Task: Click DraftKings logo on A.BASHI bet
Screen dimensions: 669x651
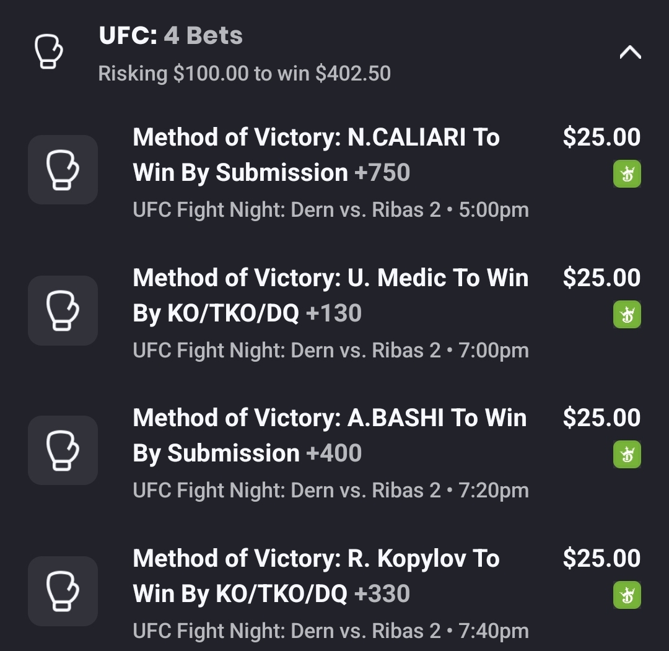Action: pyautogui.click(x=627, y=455)
